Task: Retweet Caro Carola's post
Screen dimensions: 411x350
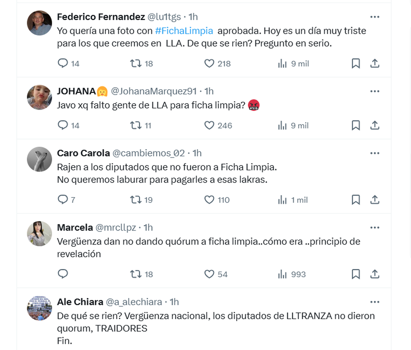Action: pos(136,199)
